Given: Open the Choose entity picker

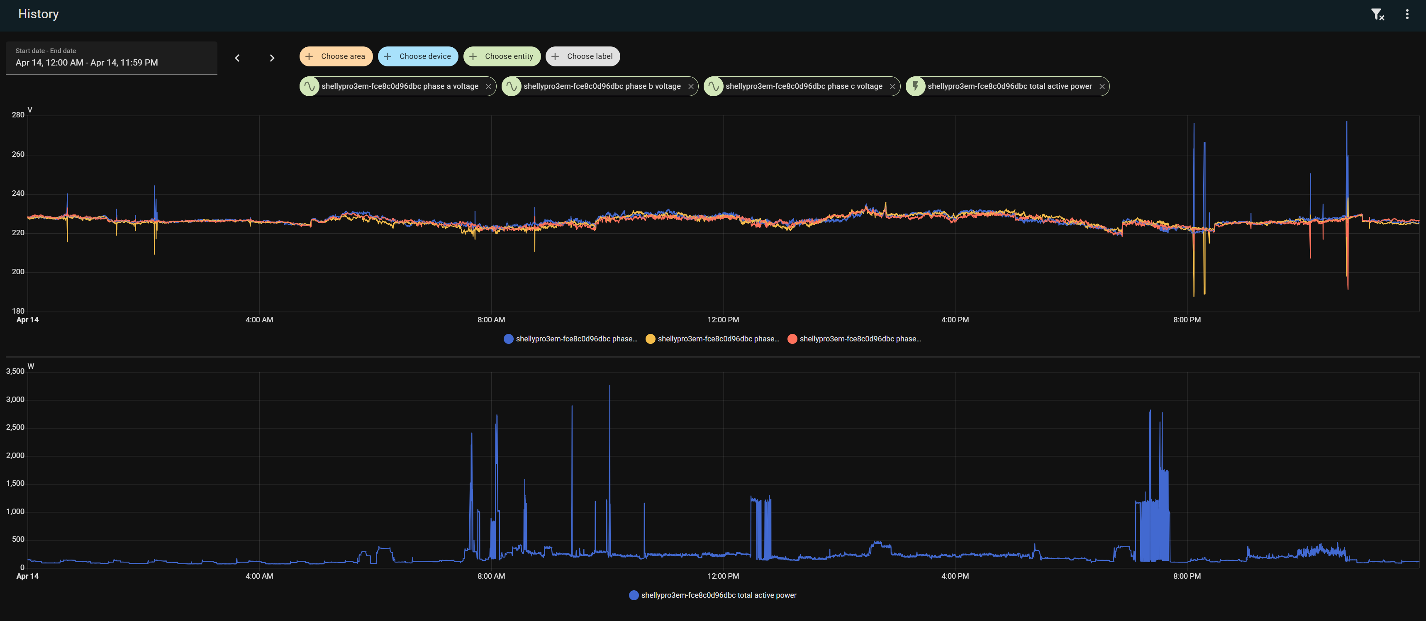Looking at the screenshot, I should (502, 56).
